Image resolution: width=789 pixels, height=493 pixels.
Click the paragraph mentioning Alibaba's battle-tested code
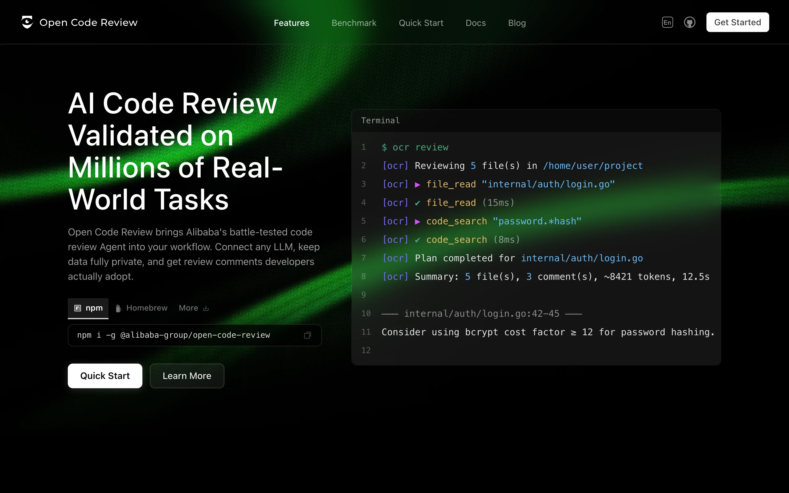(x=194, y=254)
